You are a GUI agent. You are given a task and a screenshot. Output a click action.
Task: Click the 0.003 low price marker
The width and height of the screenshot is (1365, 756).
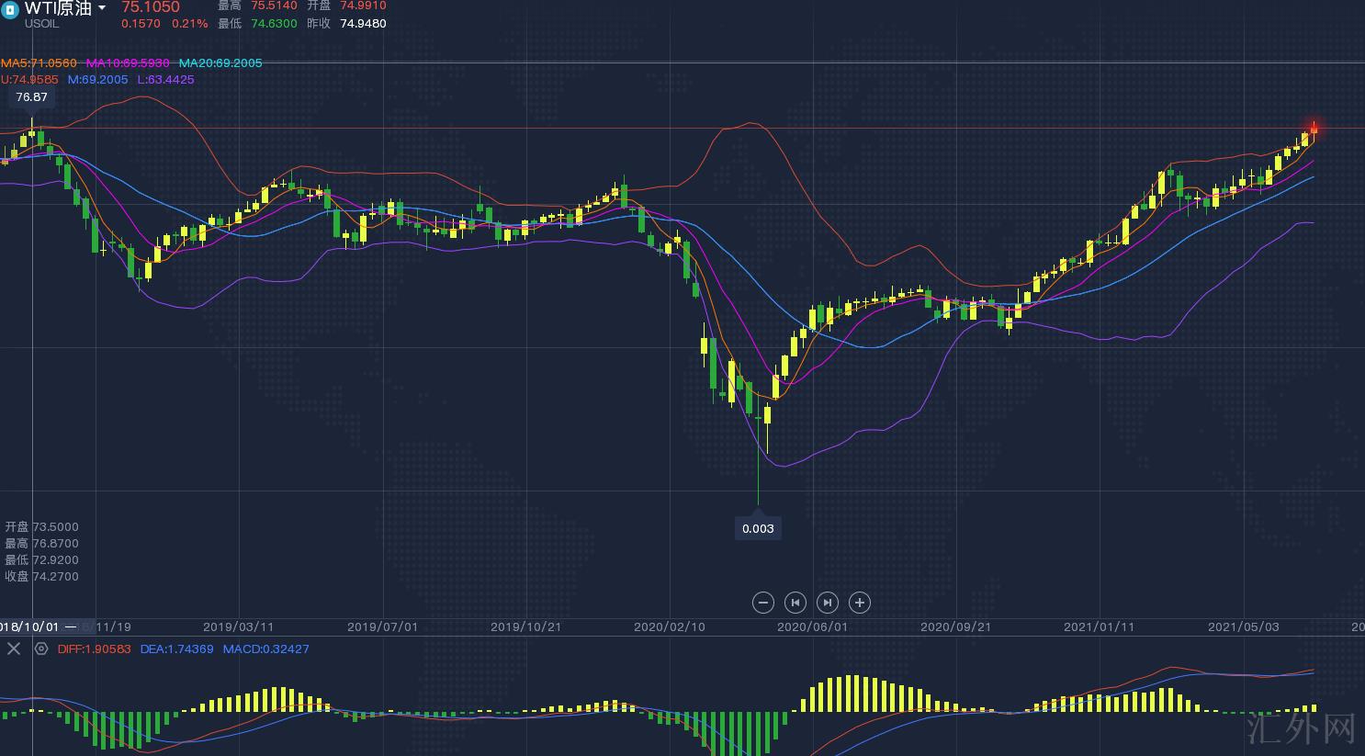[x=758, y=528]
